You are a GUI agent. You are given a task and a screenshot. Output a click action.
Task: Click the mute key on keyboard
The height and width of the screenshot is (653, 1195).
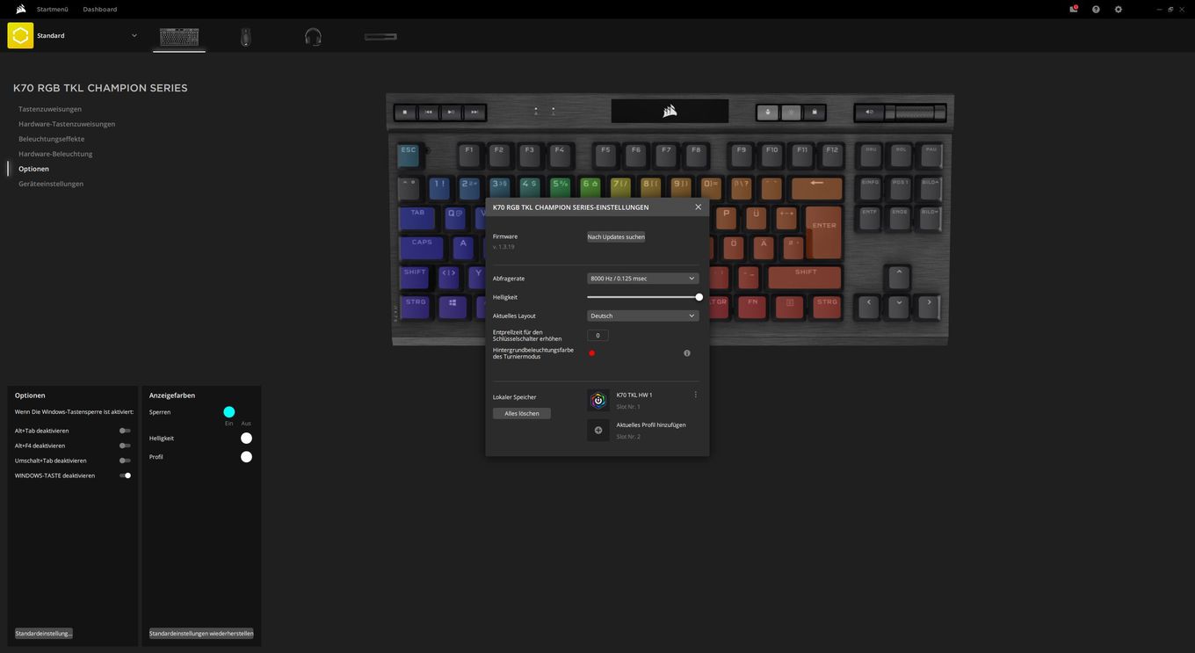pyautogui.click(x=869, y=112)
